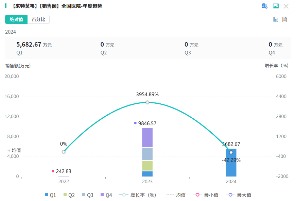Image resolution: width=296 pixels, height=201 pixels.
Task: Toggle Q1 series in legend
Action: [50, 195]
